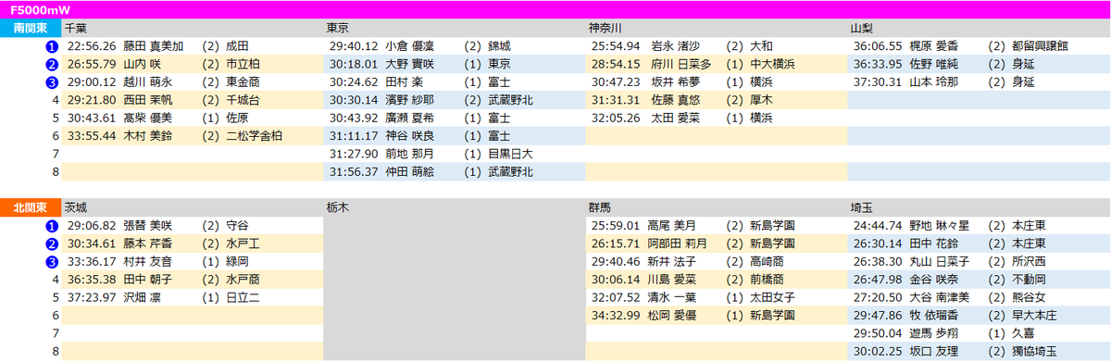1111x362 pixels.
Task: Select school name 水戸工
Action: 243,244
